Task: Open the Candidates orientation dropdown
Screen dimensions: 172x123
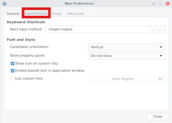Action: [x=126, y=47]
